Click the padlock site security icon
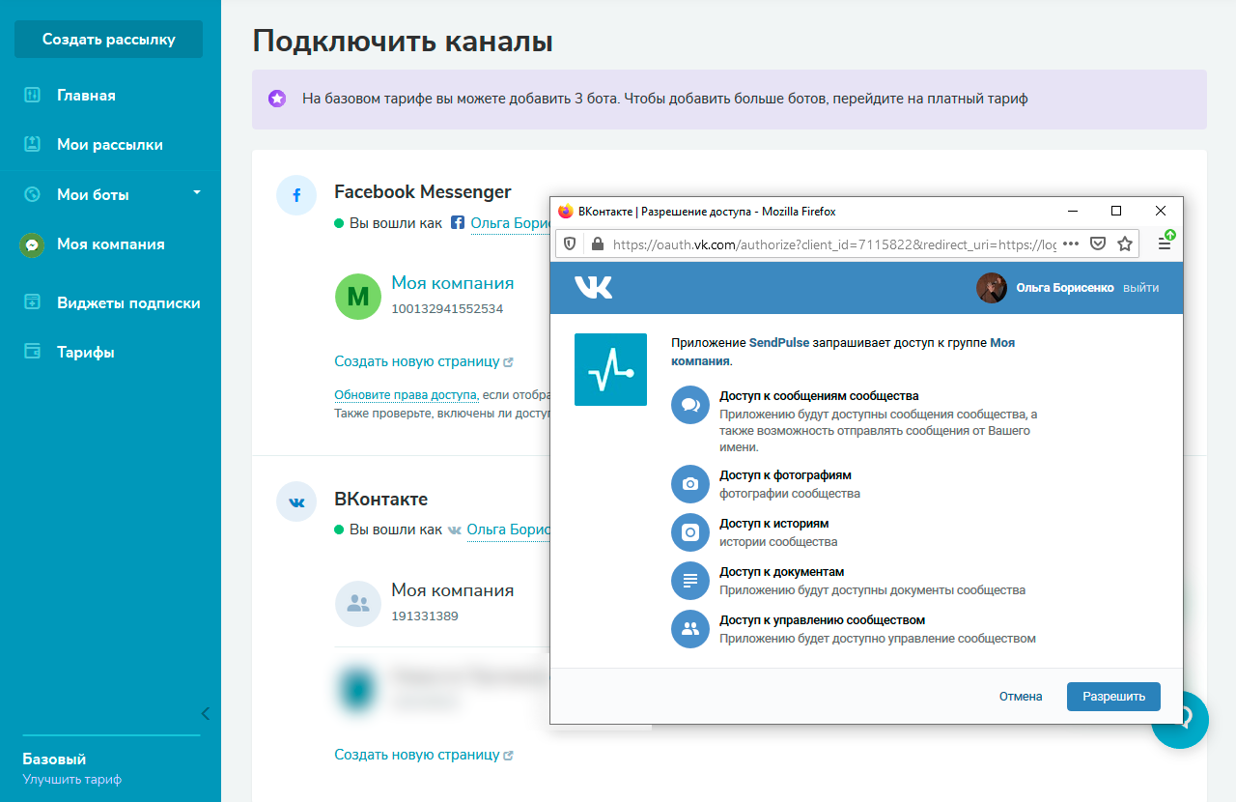The width and height of the screenshot is (1236, 802). pos(597,244)
